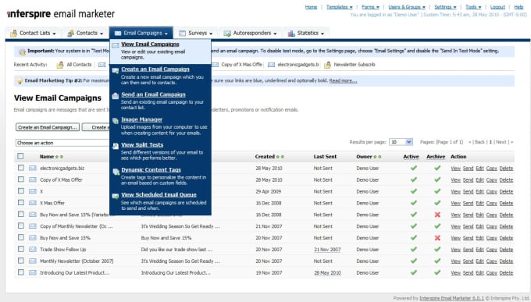Expand the Settings top menu
The height and width of the screenshot is (302, 531).
(x=445, y=7)
